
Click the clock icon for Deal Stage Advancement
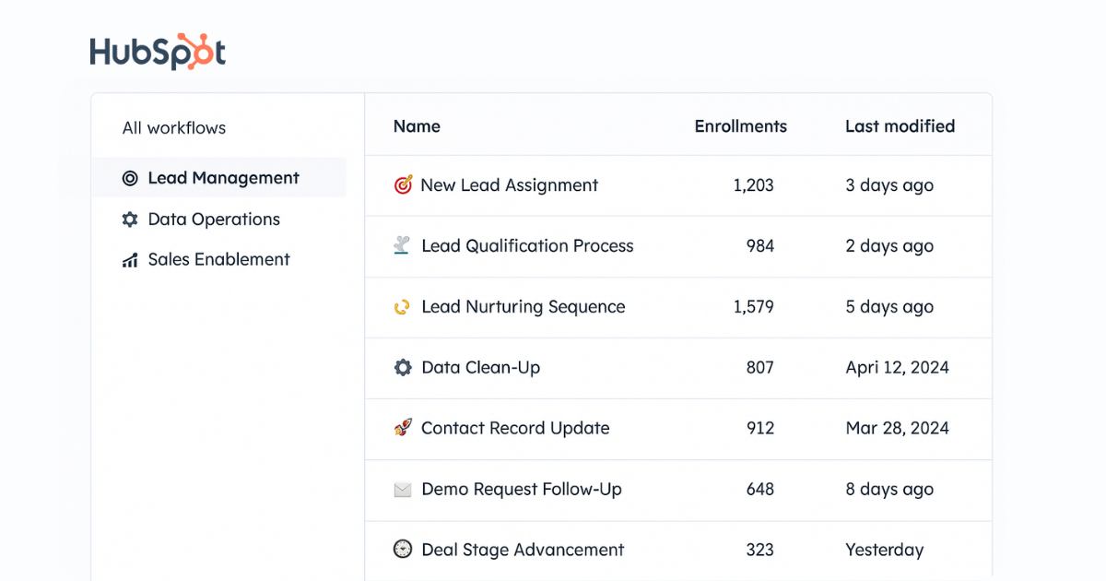pos(403,550)
